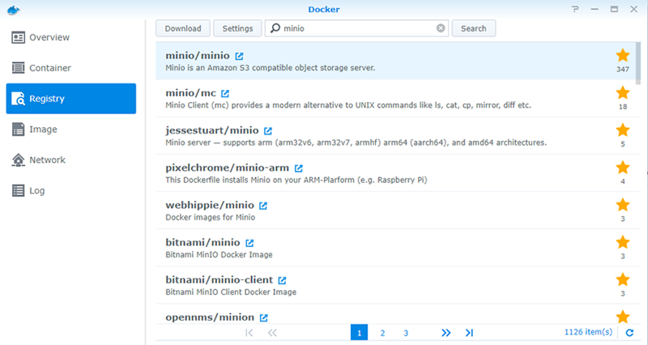Click the star icon for minio/minio
This screenshot has height=345, width=648.
(x=623, y=55)
